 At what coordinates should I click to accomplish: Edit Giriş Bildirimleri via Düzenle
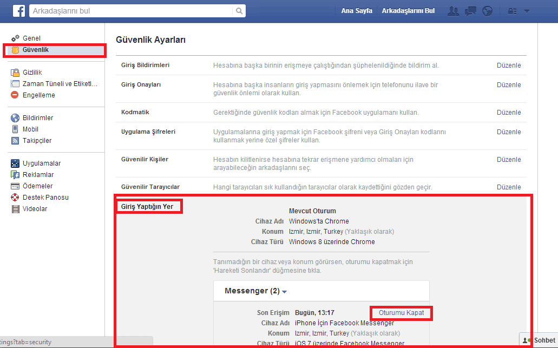(x=509, y=65)
